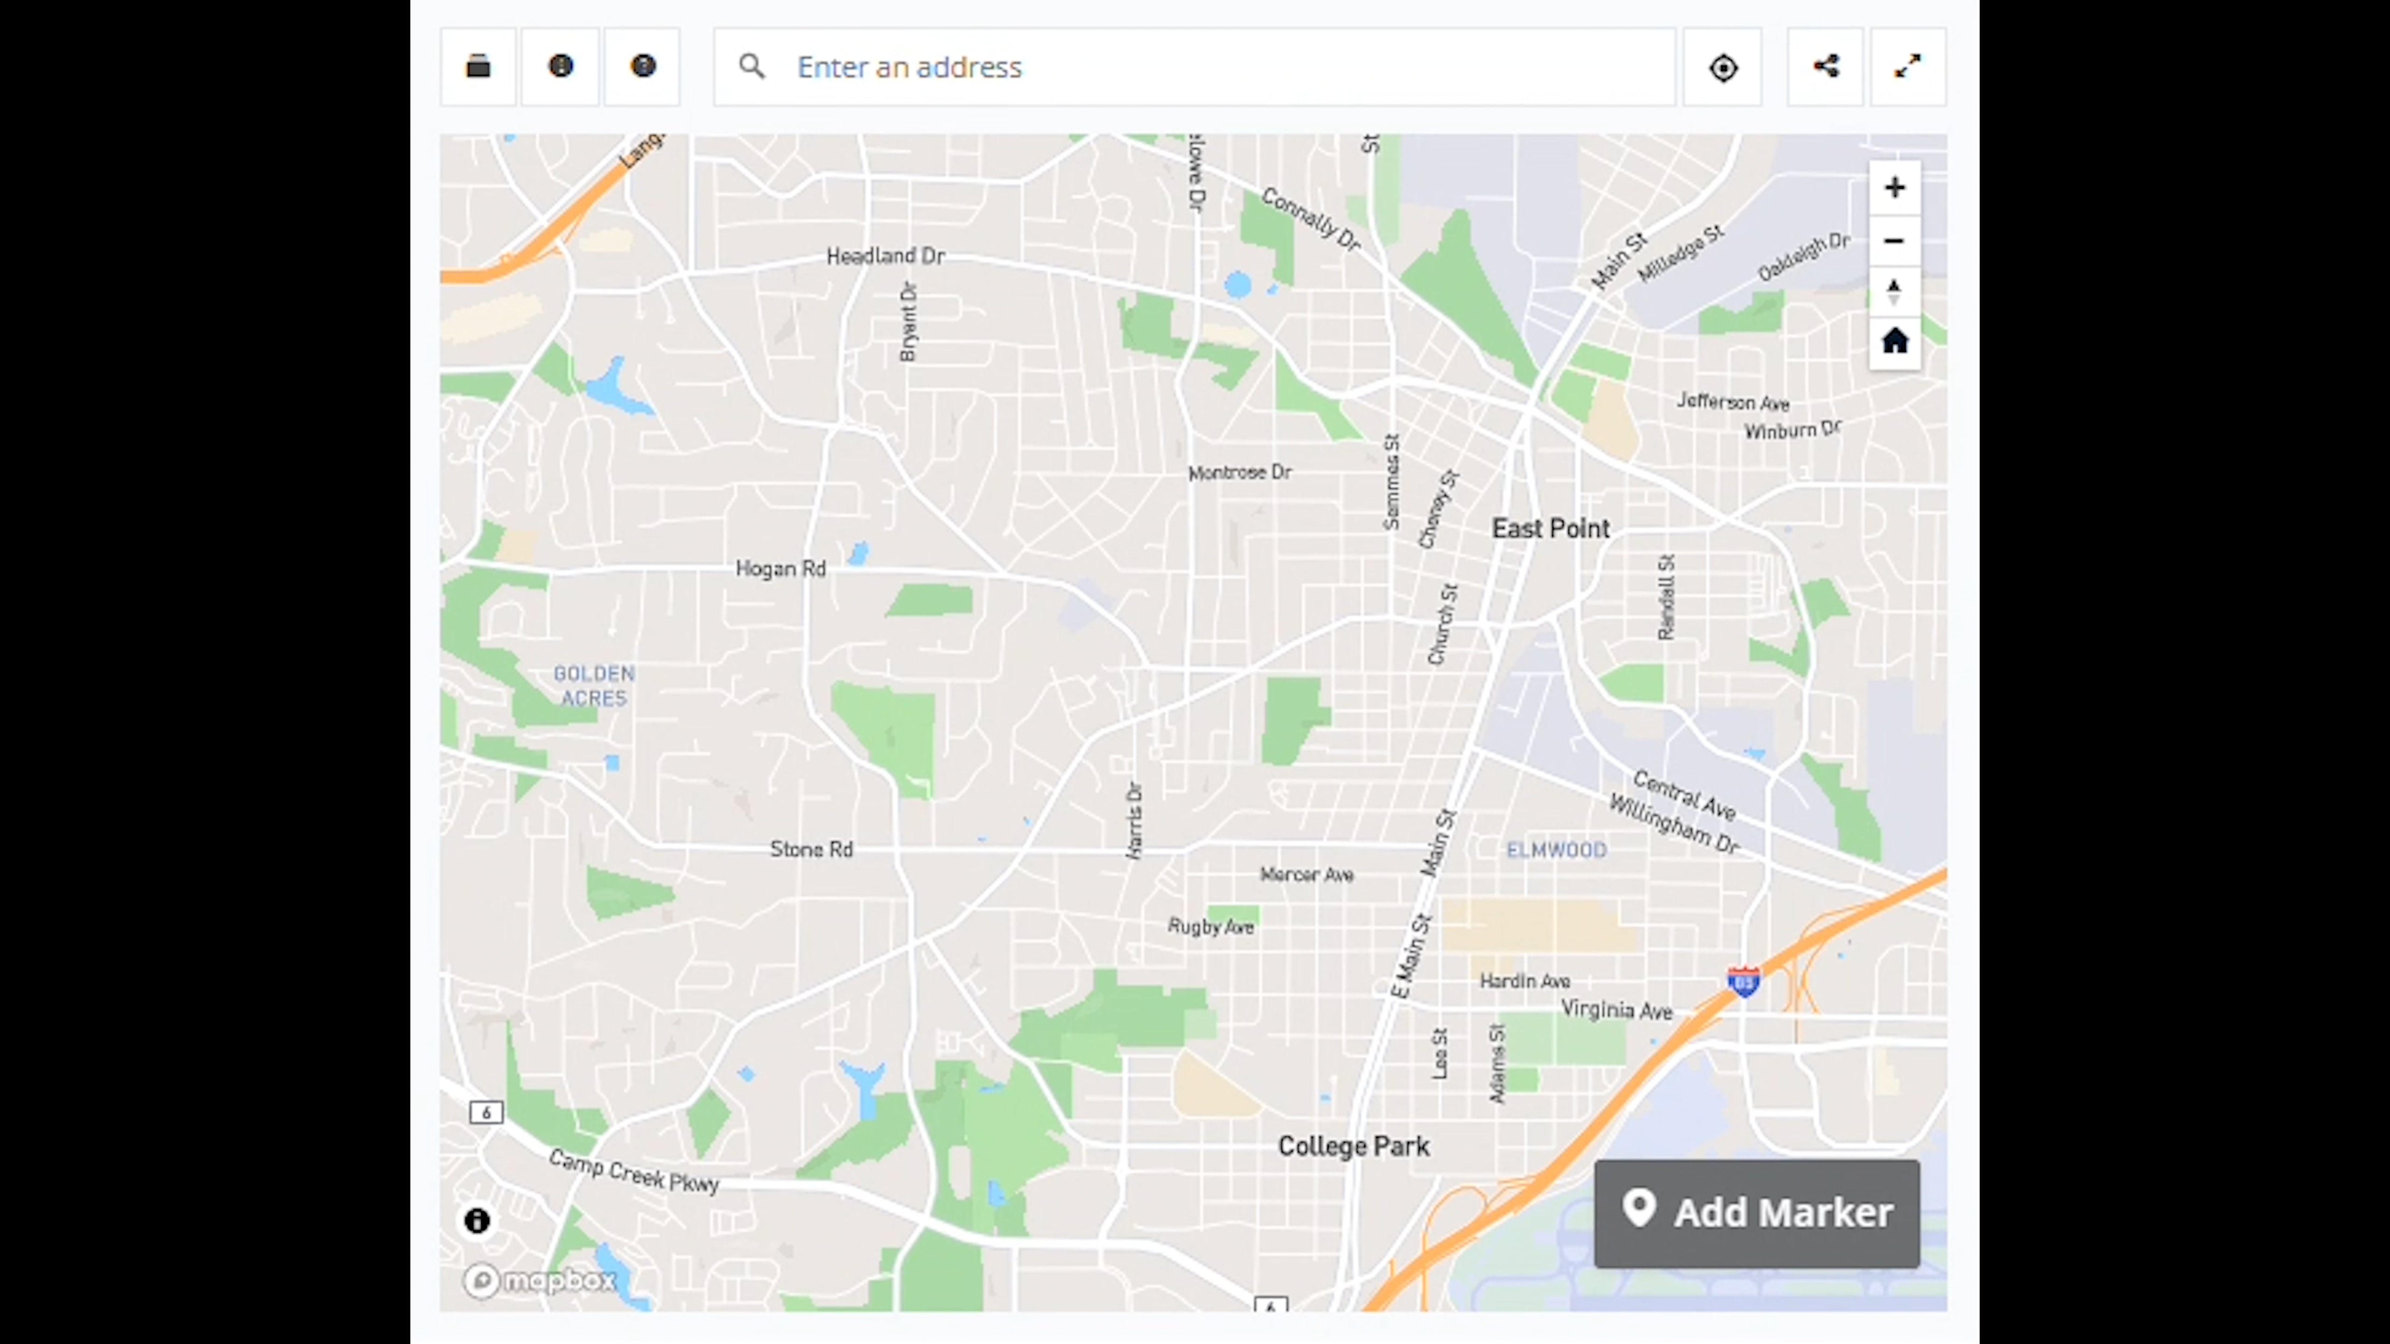Click the Add Marker button
Image resolution: width=2390 pixels, height=1344 pixels.
1757,1213
